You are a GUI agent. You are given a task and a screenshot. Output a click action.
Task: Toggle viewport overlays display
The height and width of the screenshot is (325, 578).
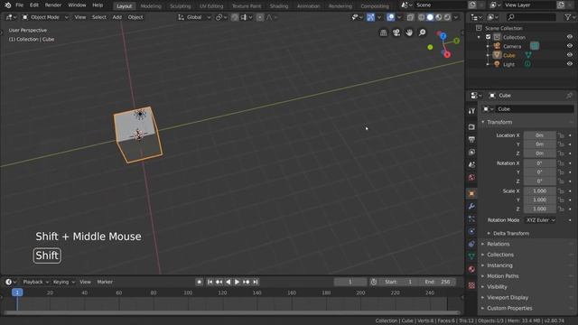pyautogui.click(x=390, y=17)
